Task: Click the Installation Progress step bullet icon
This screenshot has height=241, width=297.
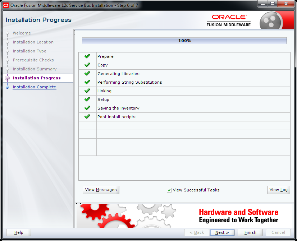Action: 8,78
